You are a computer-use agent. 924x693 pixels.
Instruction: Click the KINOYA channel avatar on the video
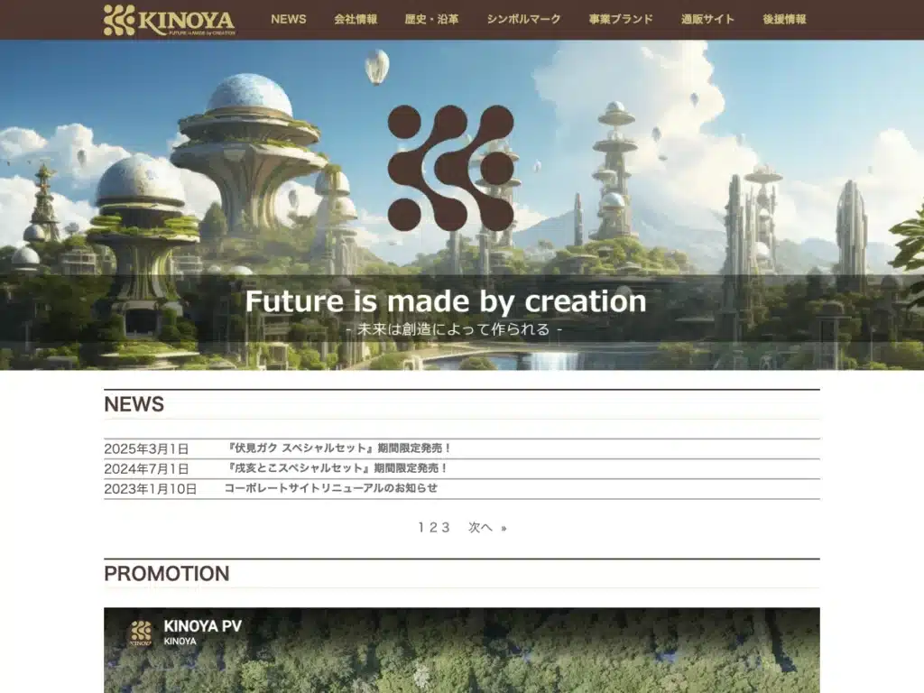point(141,633)
